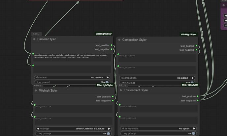This screenshot has height=136, width=227.
Task: Click Milehigh Styler text_positive field
Action: [74, 109]
